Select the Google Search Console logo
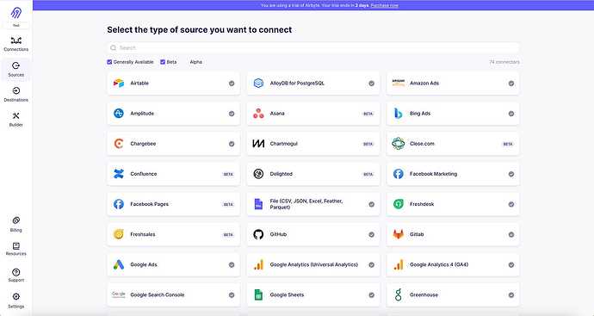This screenshot has height=316, width=594. [119, 294]
